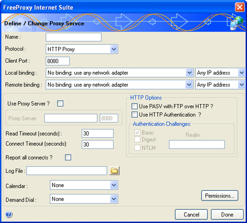Click the Define / Change Proxy Servce heading
The image size is (247, 223).
pyautogui.click(x=44, y=24)
